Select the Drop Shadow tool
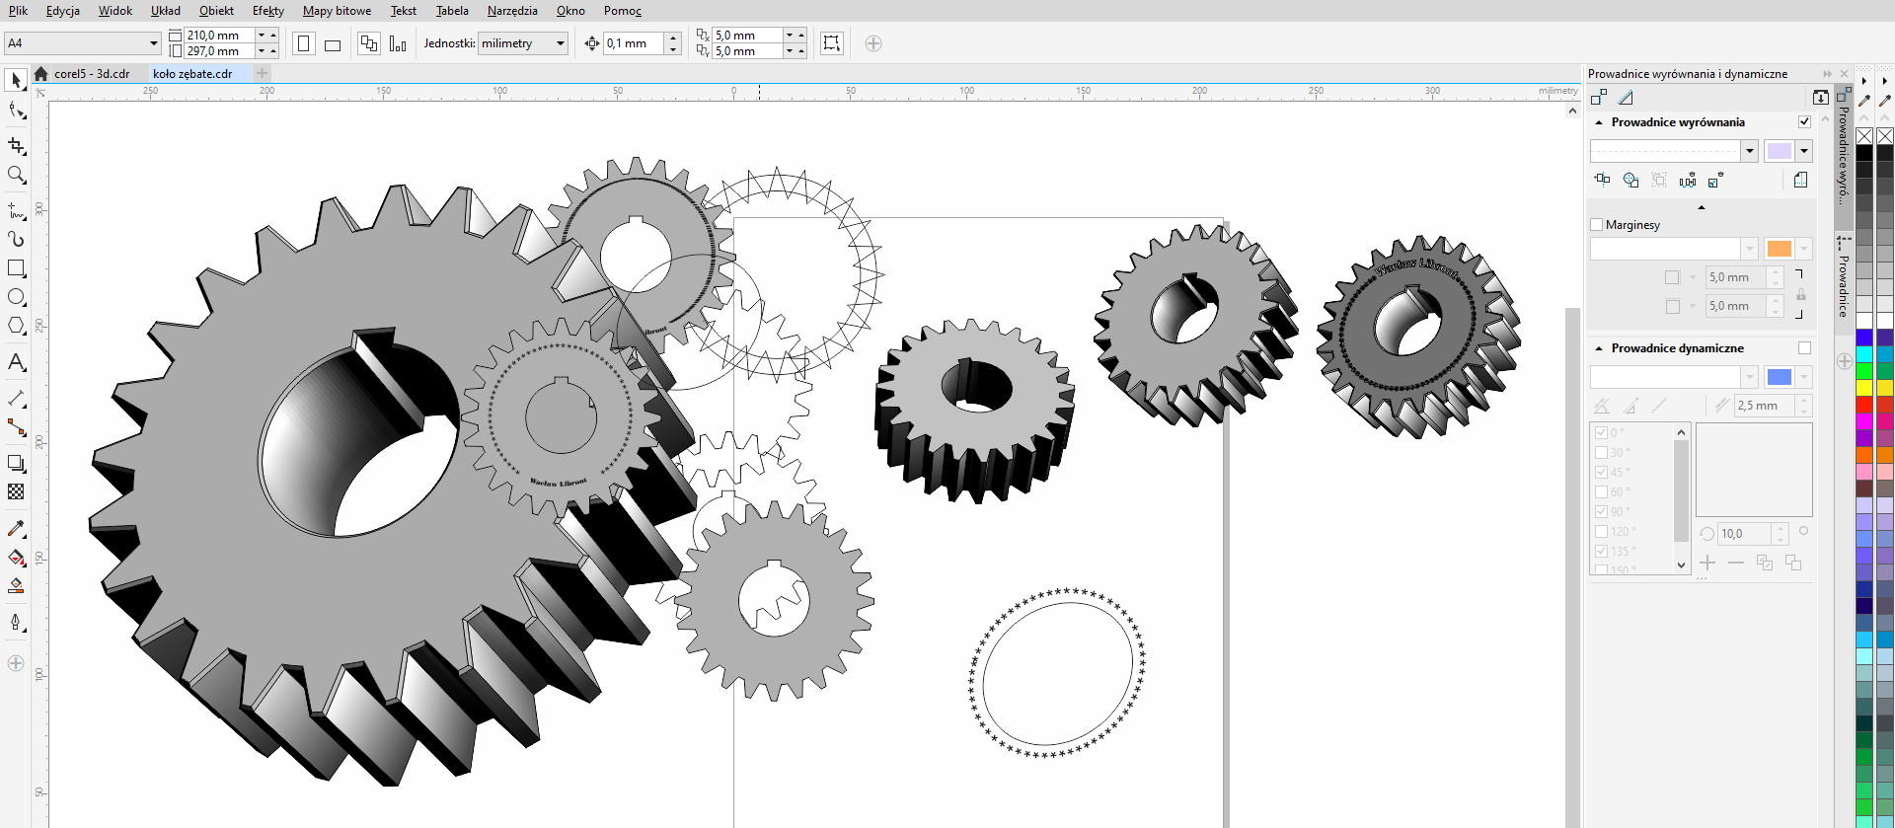Viewport: 1895px width, 828px height. point(16,463)
